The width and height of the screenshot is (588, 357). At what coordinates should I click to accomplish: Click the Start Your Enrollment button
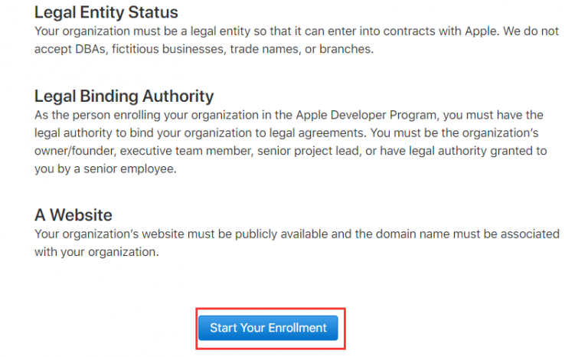tap(268, 328)
